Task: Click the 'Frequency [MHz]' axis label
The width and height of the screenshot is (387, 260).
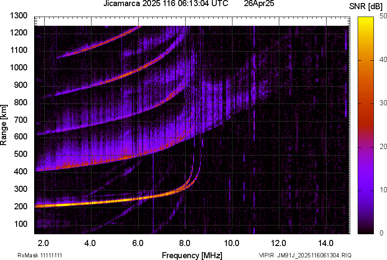Action: tap(192, 255)
